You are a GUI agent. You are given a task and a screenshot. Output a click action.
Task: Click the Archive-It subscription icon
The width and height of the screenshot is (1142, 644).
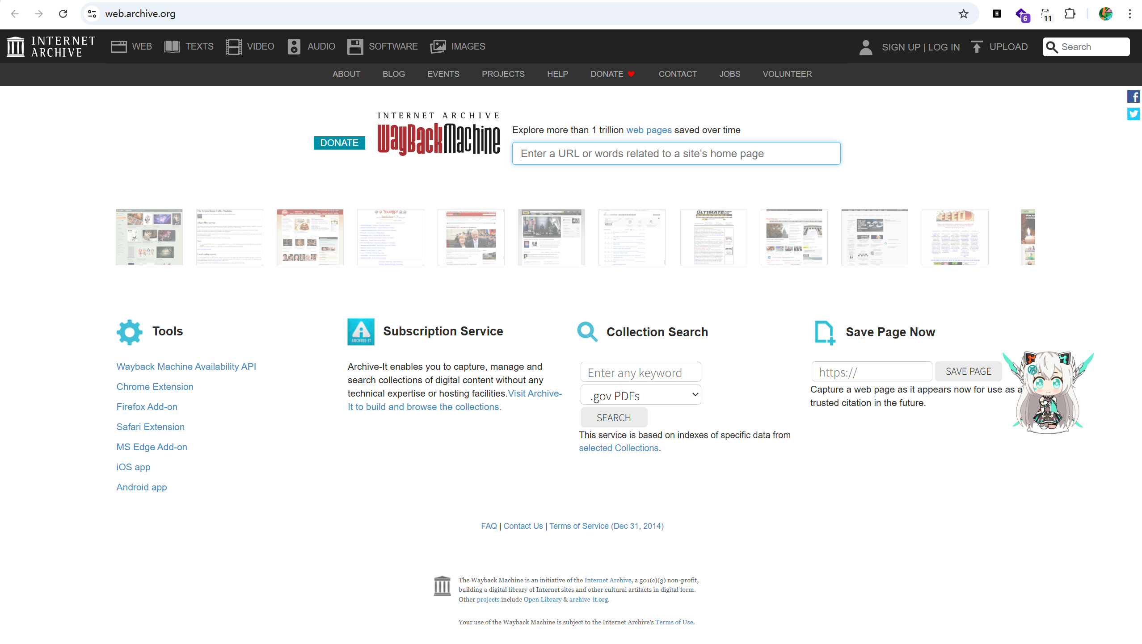[361, 332]
